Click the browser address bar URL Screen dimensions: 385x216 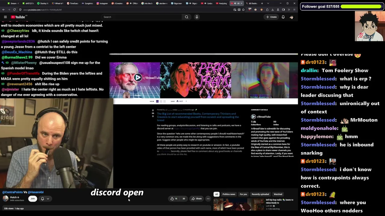(x=42, y=10)
